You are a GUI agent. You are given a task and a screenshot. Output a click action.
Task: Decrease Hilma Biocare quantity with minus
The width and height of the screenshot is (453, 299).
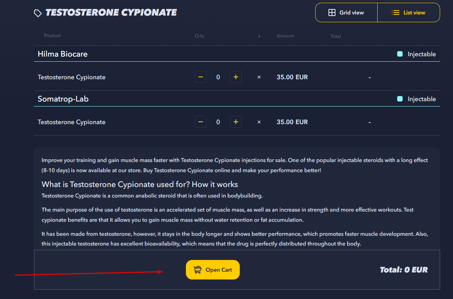201,77
